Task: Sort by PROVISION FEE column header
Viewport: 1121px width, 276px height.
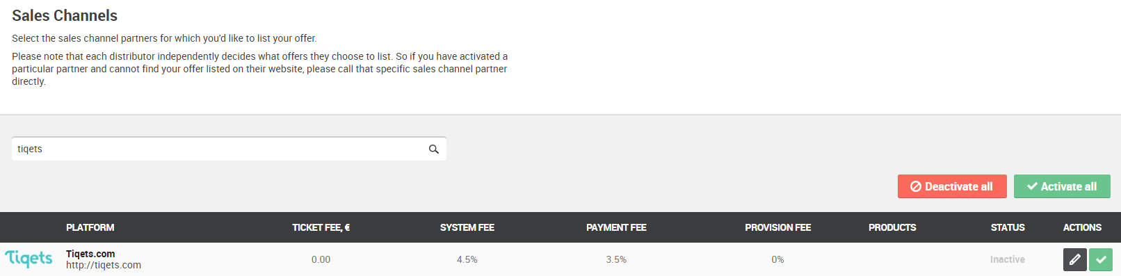Action: (778, 227)
